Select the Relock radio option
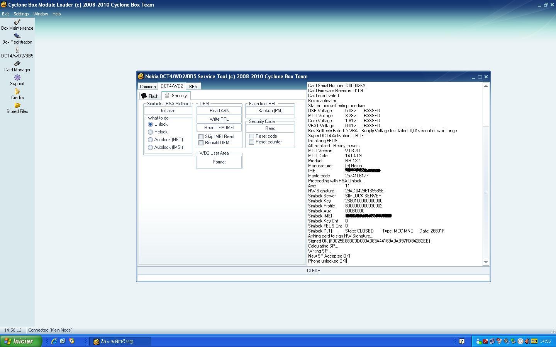This screenshot has width=556, height=347. [x=150, y=132]
